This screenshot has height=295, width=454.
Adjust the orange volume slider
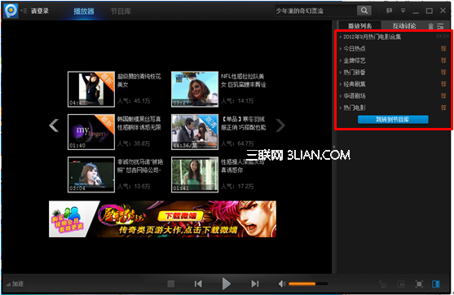308,284
